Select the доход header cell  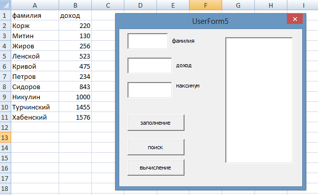coord(75,15)
